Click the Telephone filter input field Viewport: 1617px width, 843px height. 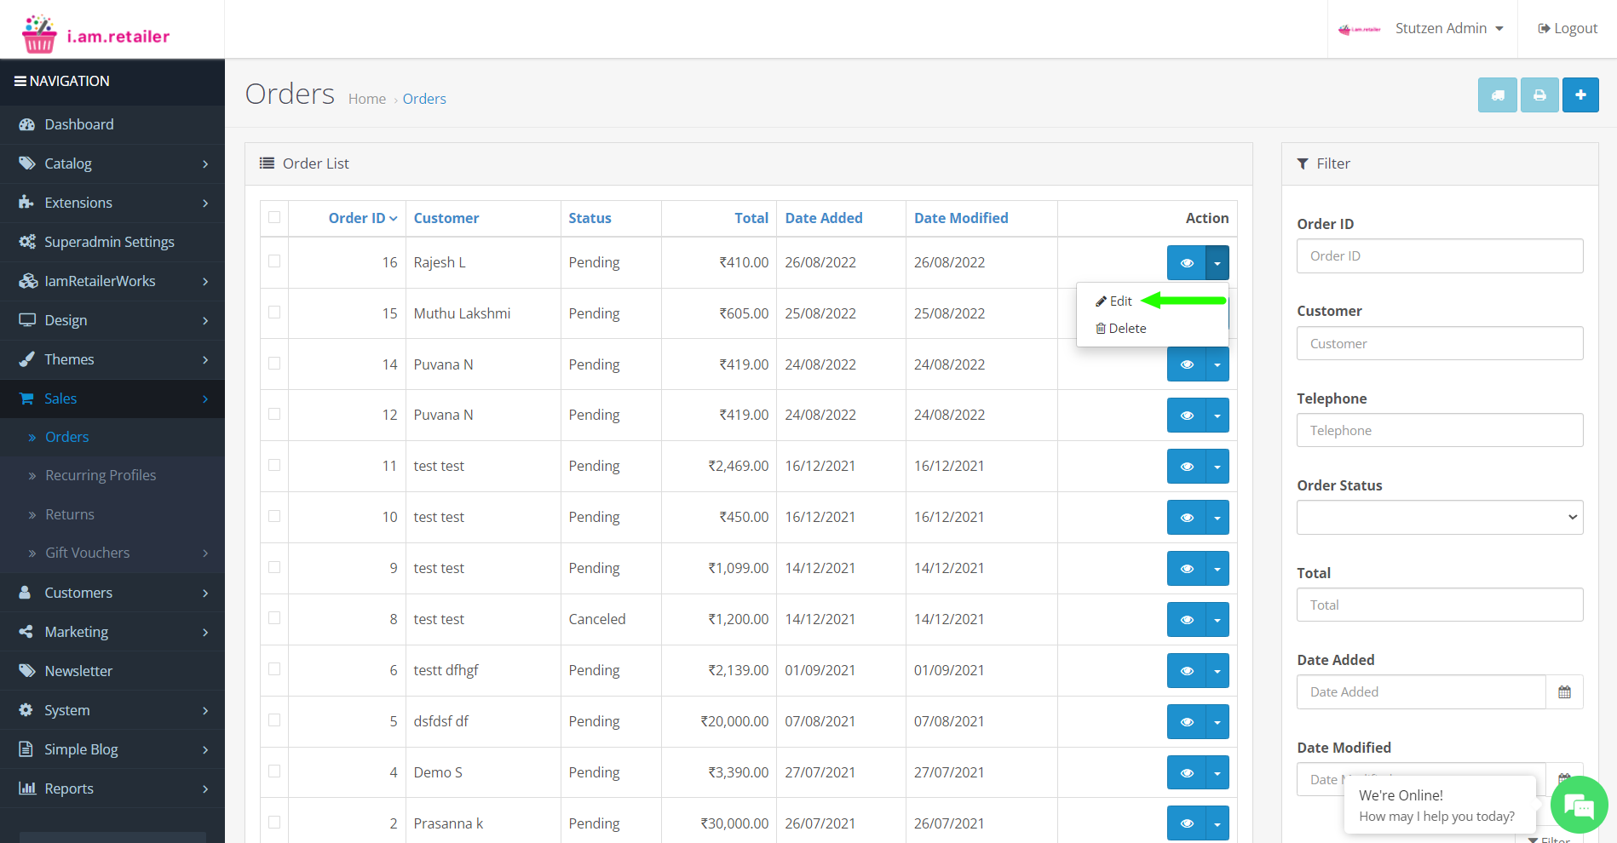coord(1439,431)
